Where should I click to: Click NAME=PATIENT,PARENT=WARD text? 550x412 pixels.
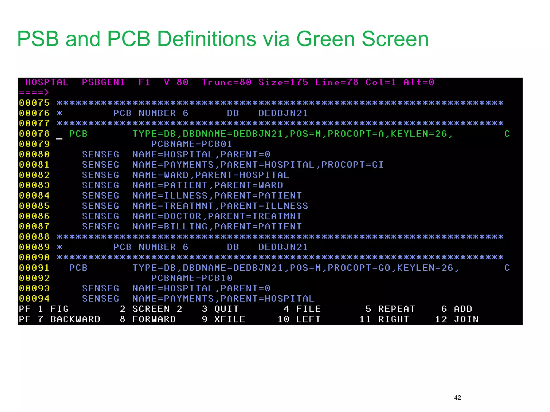point(208,185)
